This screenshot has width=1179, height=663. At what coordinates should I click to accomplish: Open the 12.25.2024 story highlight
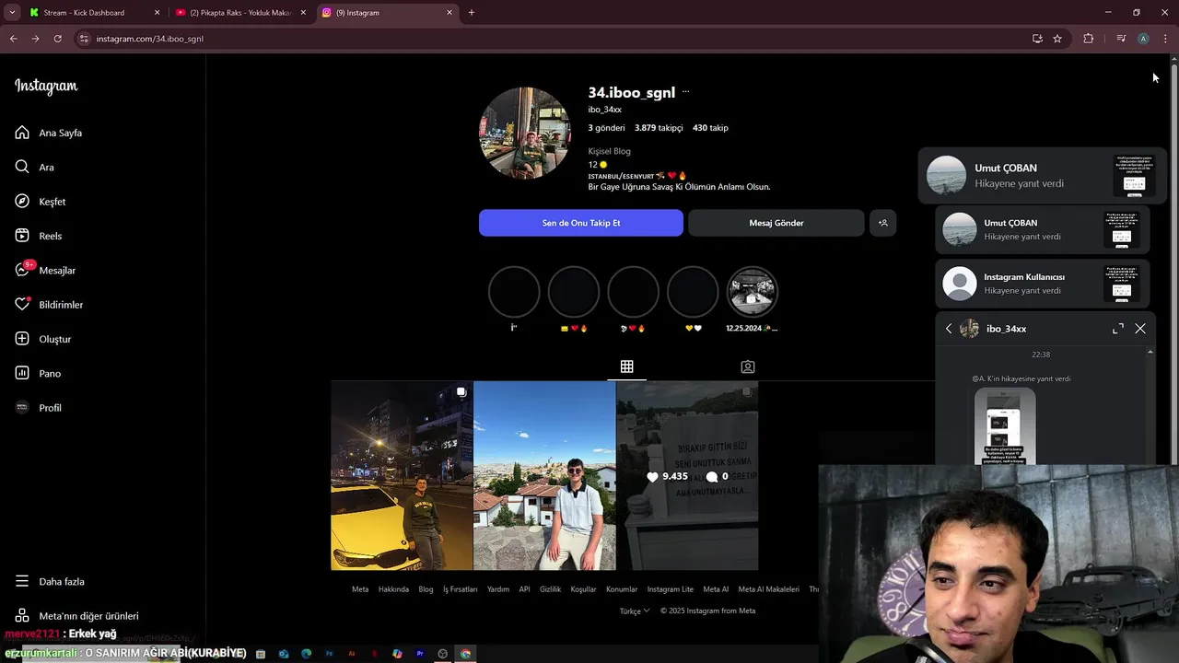click(x=752, y=292)
